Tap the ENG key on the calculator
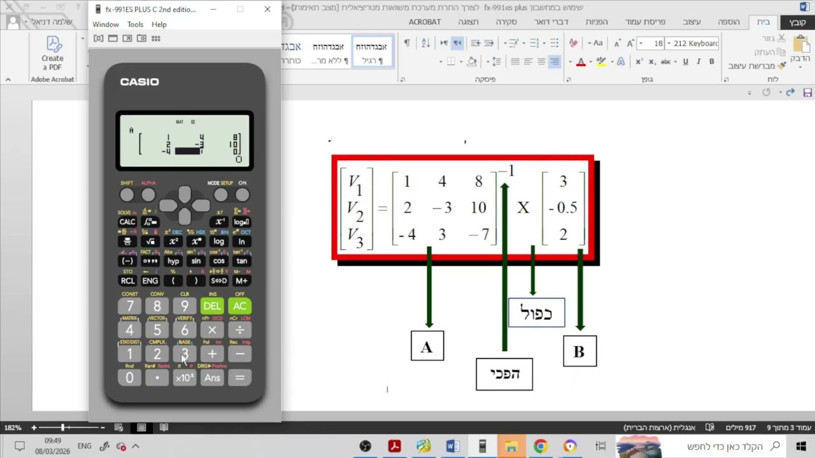The image size is (815, 458). (x=150, y=281)
